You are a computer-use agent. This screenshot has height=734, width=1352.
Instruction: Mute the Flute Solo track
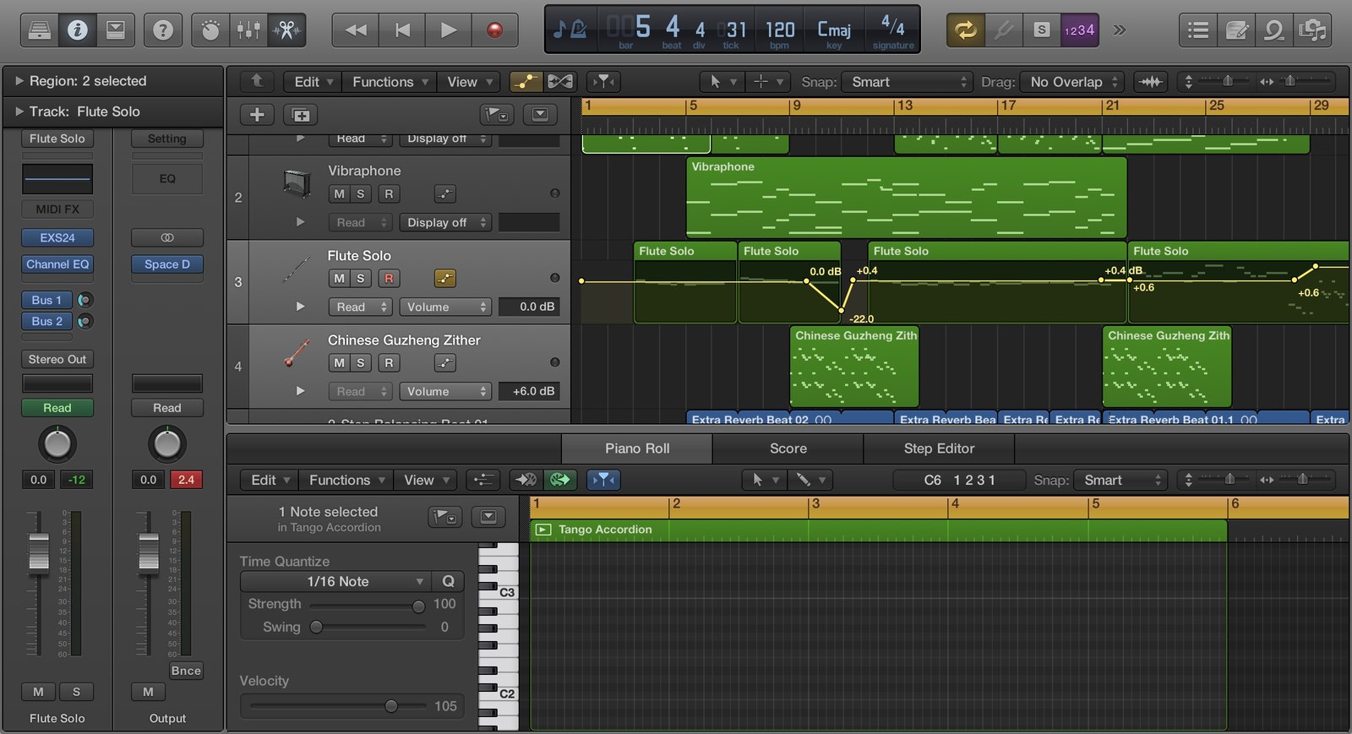coord(339,278)
